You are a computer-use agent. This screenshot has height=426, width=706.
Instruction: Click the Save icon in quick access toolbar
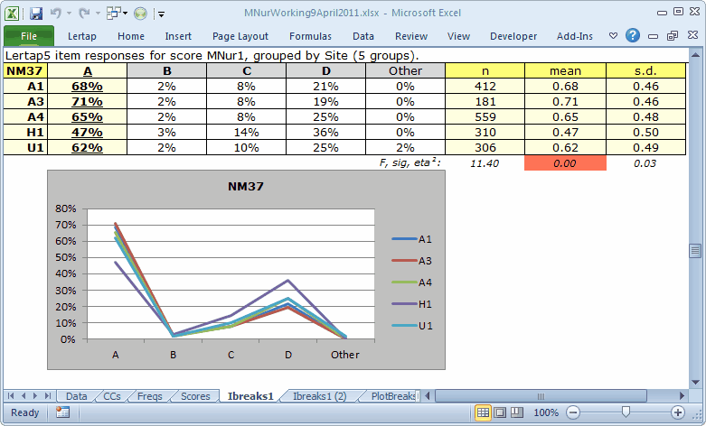(x=36, y=14)
